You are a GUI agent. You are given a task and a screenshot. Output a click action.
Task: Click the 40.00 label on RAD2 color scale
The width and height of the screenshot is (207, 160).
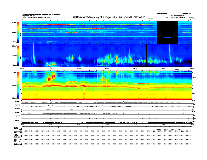pos(14,22)
